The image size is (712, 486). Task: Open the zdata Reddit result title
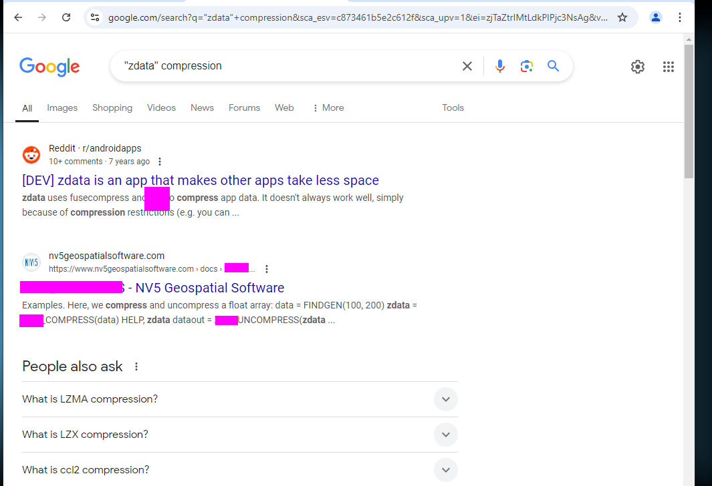click(x=201, y=180)
